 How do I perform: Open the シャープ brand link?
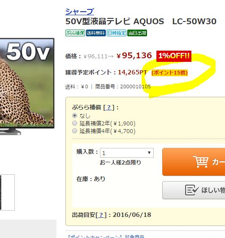pyautogui.click(x=79, y=12)
